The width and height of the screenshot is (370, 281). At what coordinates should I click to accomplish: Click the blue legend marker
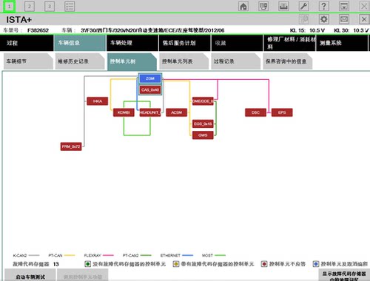[x=316, y=264]
